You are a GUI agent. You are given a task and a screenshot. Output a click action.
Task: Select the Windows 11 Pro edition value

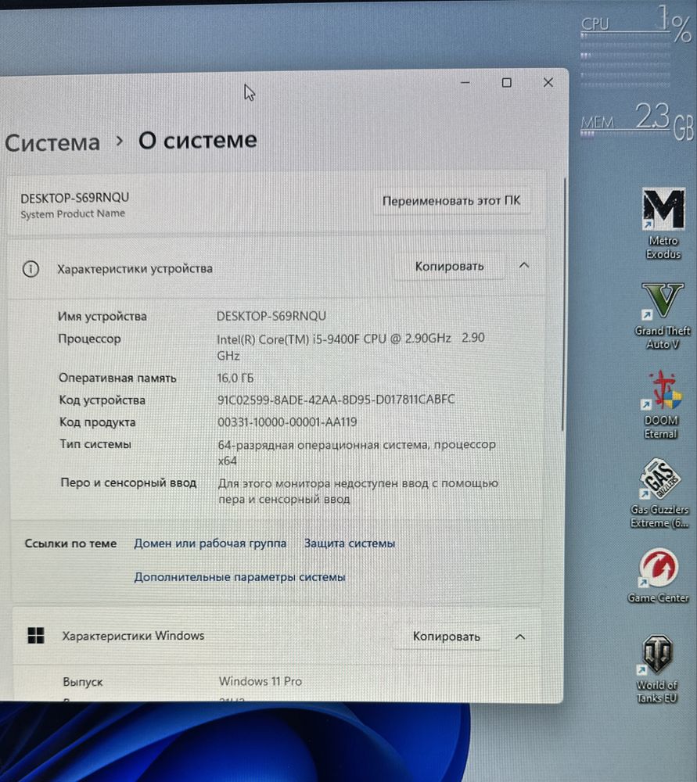260,681
